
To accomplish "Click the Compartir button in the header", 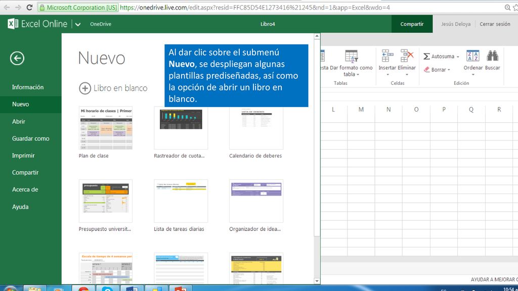I will pyautogui.click(x=412, y=24).
